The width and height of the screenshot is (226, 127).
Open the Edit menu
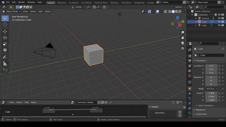tap(14, 2)
